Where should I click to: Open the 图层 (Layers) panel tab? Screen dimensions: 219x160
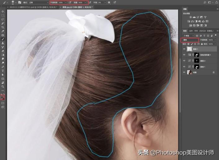[x=184, y=31]
